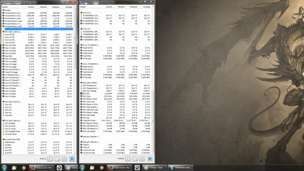304x171 pixels.
Task: Click the clock icon beside the 0:00:13 timer
Action: click(x=50, y=159)
